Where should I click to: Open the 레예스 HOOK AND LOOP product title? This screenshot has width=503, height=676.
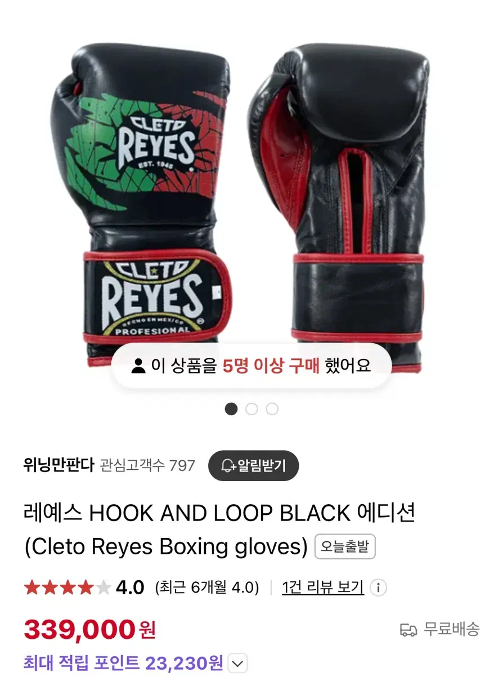coord(220,530)
